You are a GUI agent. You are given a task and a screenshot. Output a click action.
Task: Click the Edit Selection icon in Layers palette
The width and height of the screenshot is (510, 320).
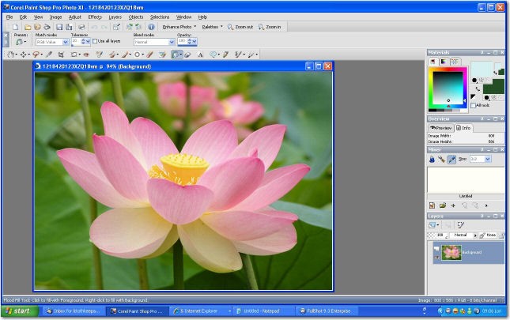460,225
